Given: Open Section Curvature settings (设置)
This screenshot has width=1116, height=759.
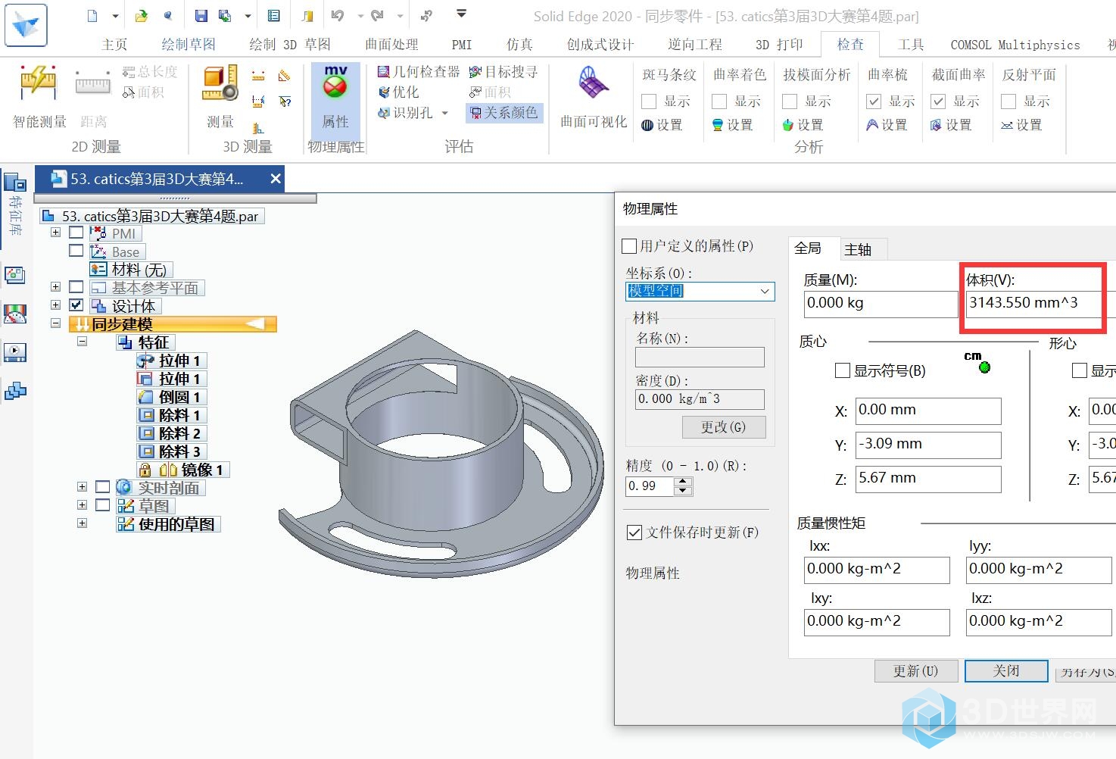Looking at the screenshot, I should tap(951, 125).
